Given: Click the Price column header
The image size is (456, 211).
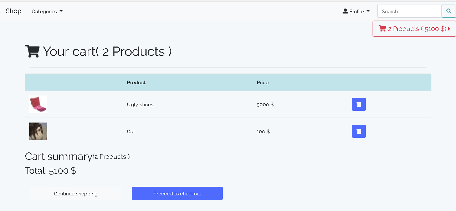Looking at the screenshot, I should 262,82.
